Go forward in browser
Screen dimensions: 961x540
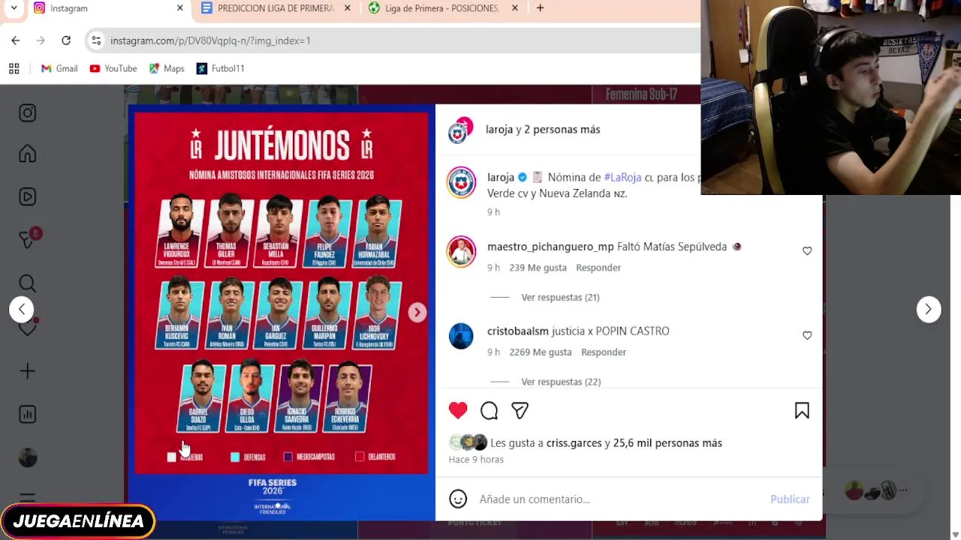pyautogui.click(x=41, y=40)
